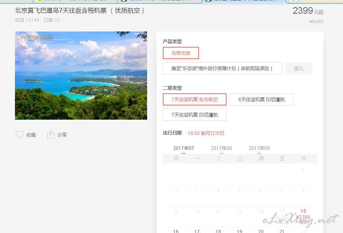The width and height of the screenshot is (343, 233).
Task: Switch calendar to 2017年08 month
Action: pyautogui.click(x=221, y=148)
